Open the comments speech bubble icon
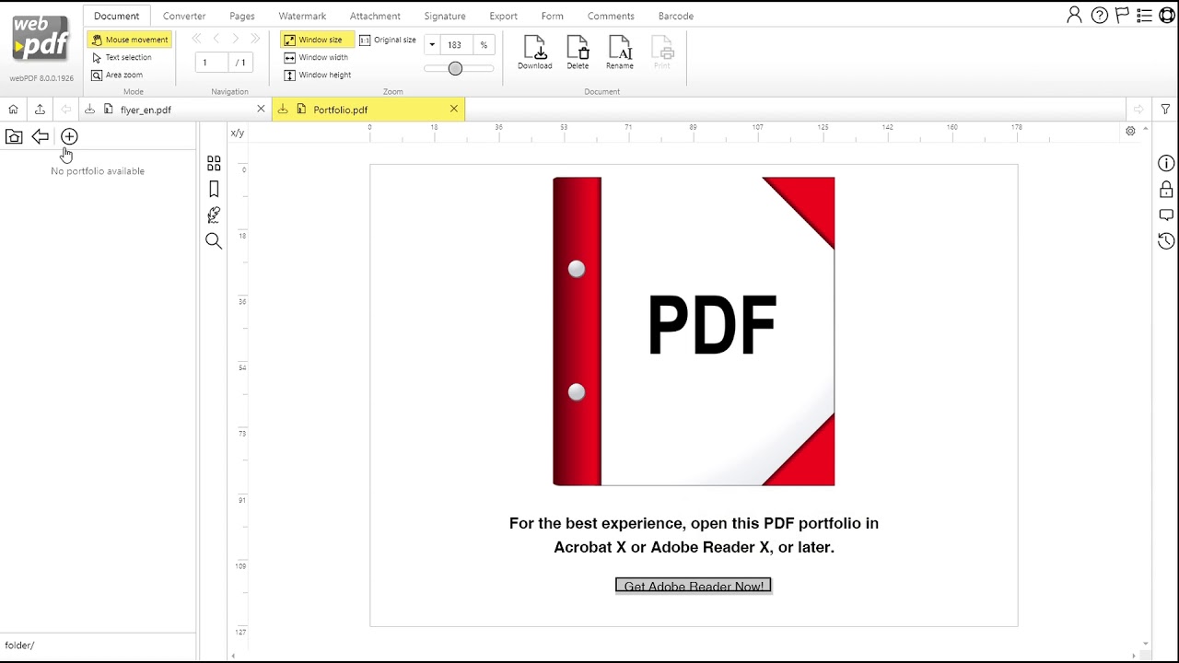 click(1166, 215)
